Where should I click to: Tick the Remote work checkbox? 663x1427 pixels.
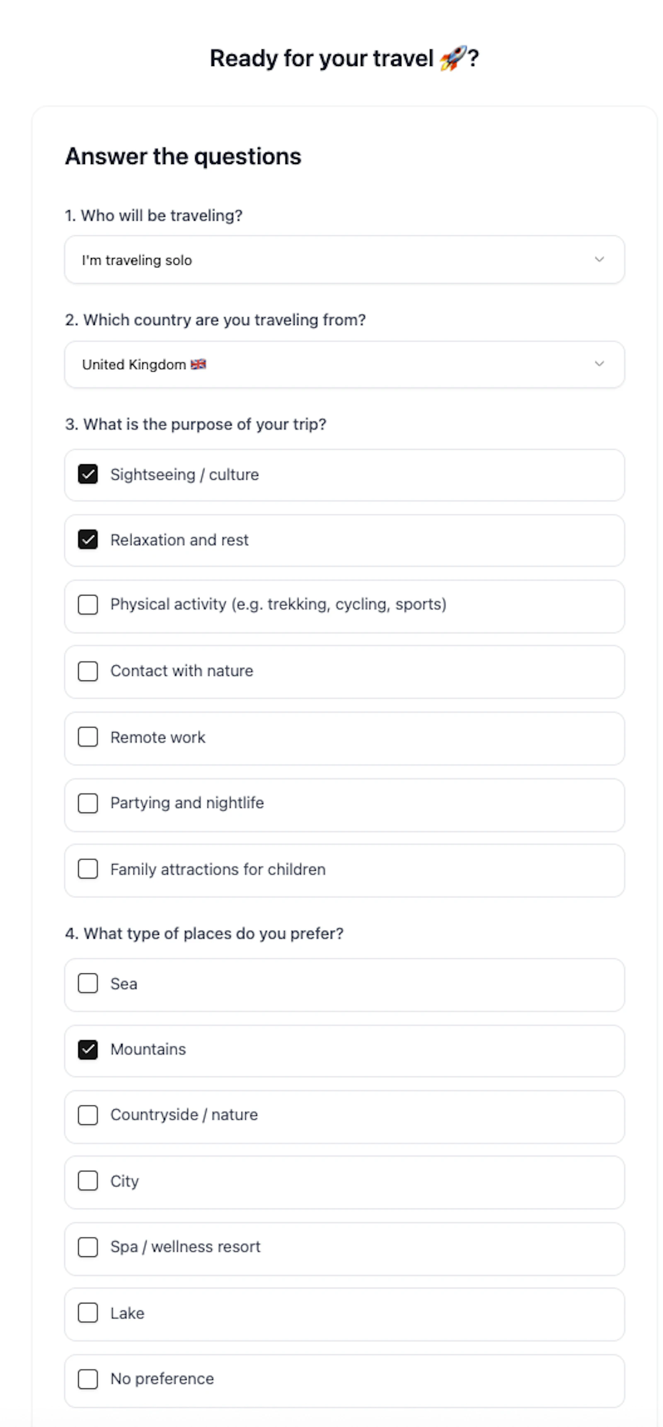88,737
